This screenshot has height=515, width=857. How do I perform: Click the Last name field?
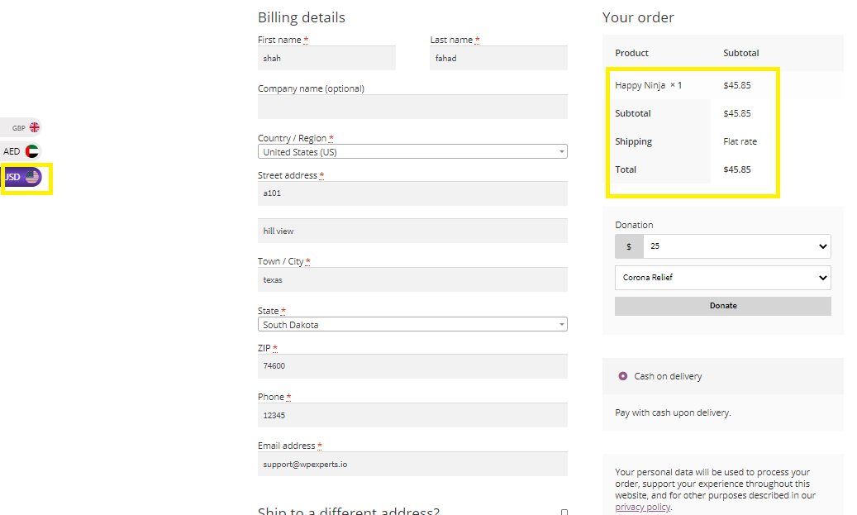(498, 58)
